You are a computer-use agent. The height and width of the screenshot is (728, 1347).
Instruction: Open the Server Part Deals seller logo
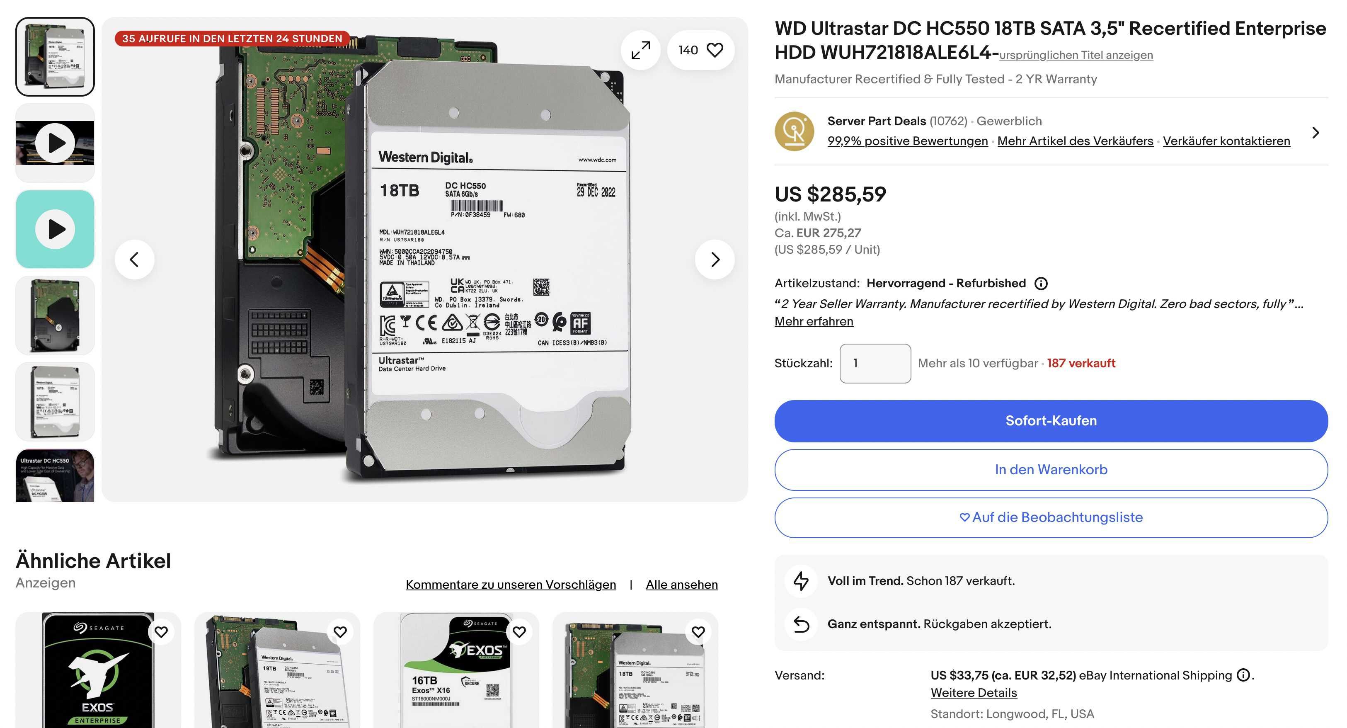coord(794,131)
